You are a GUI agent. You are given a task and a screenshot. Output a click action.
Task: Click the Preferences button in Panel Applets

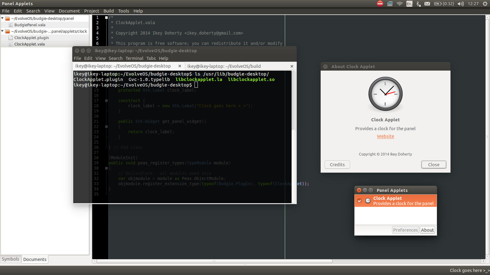[x=405, y=230]
